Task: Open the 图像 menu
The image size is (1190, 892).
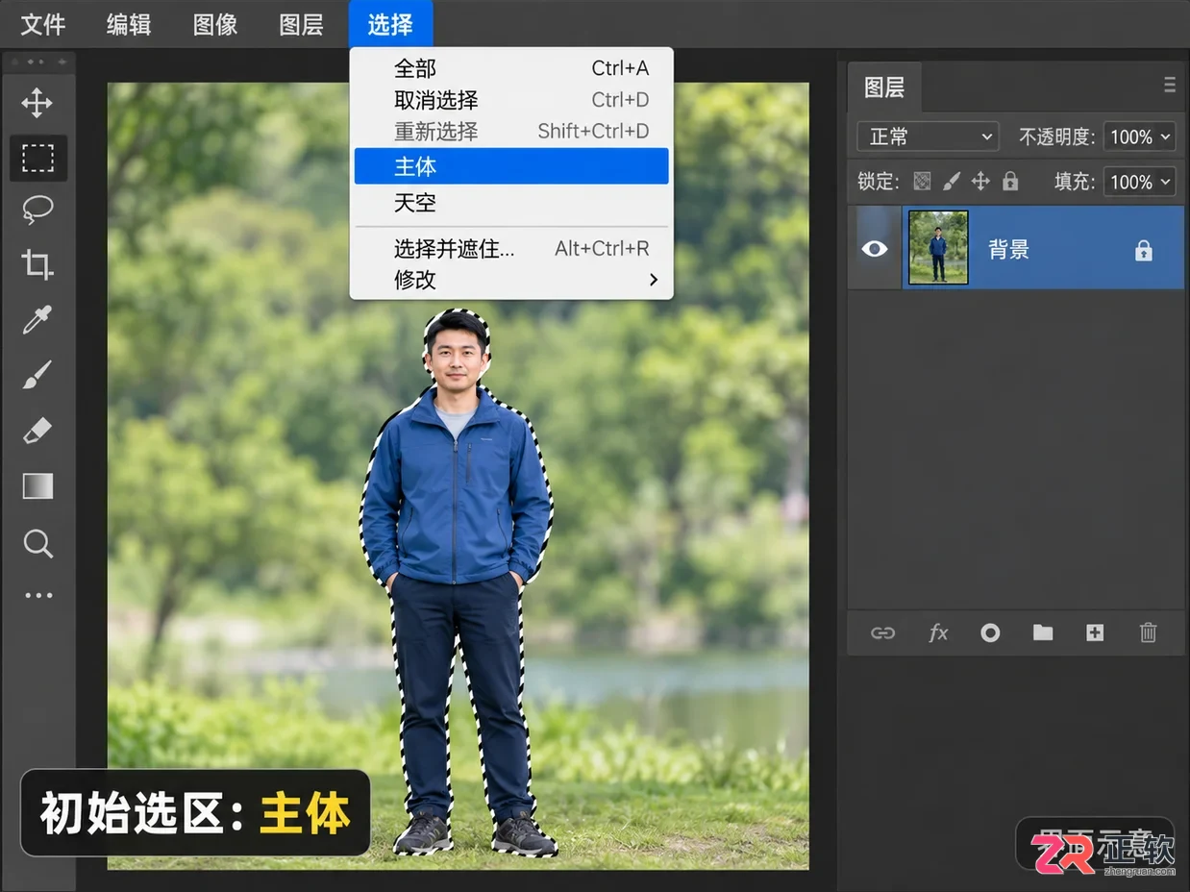Action: (x=215, y=24)
